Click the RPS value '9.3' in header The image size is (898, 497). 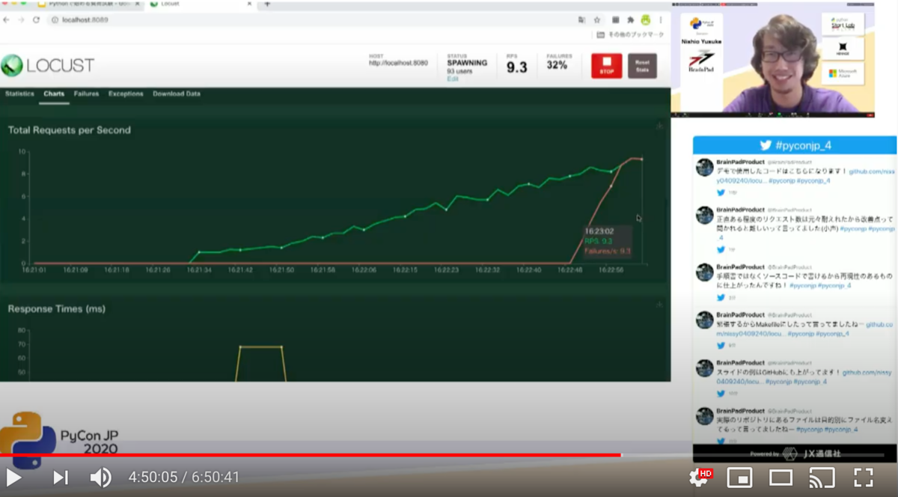coord(516,67)
